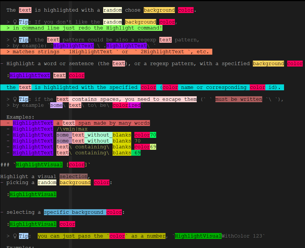
Task: Click the lightbulb icon before "Tip: If you don't like"
Action: pyautogui.click(x=15, y=22)
